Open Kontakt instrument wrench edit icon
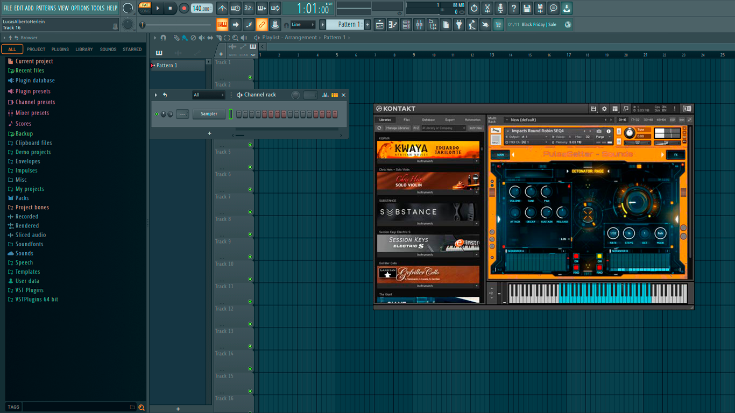This screenshot has width=735, height=413. tap(496, 131)
